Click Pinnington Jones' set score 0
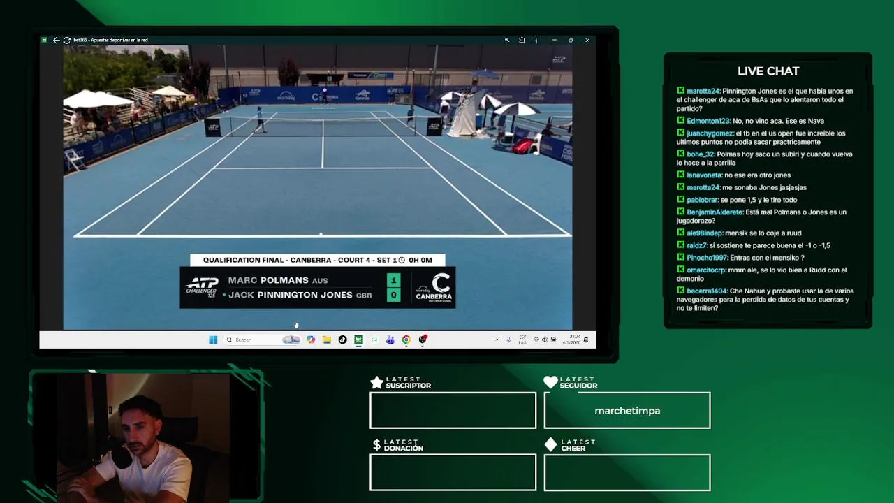 tap(393, 295)
